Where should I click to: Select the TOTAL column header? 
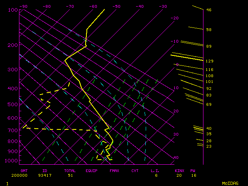[70, 170]
